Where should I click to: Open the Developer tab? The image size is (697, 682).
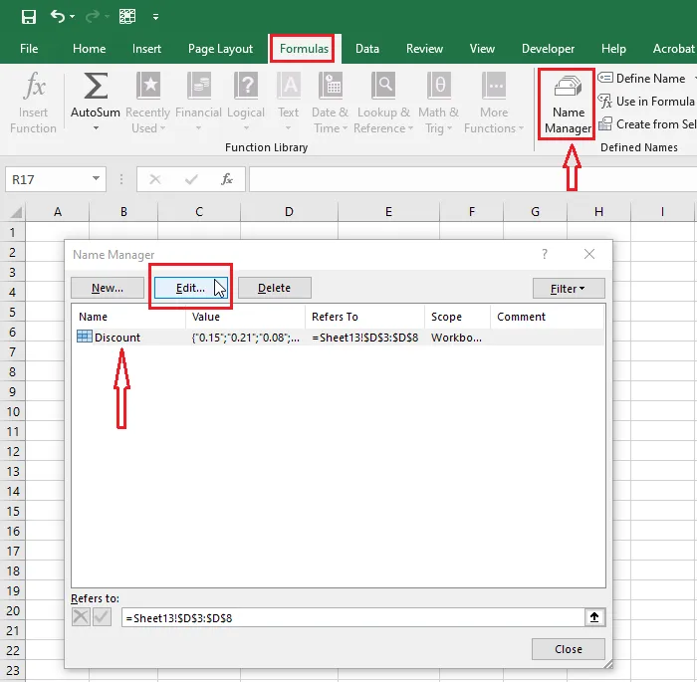548,49
